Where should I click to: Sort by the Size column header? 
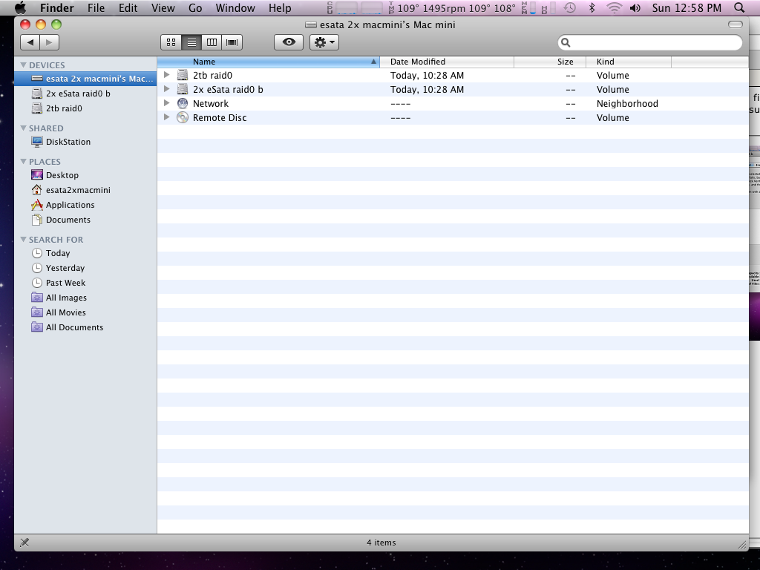(550, 62)
